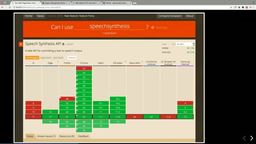The image size is (256, 144).
Task: Open the all users usage dropdown
Action: [185, 44]
